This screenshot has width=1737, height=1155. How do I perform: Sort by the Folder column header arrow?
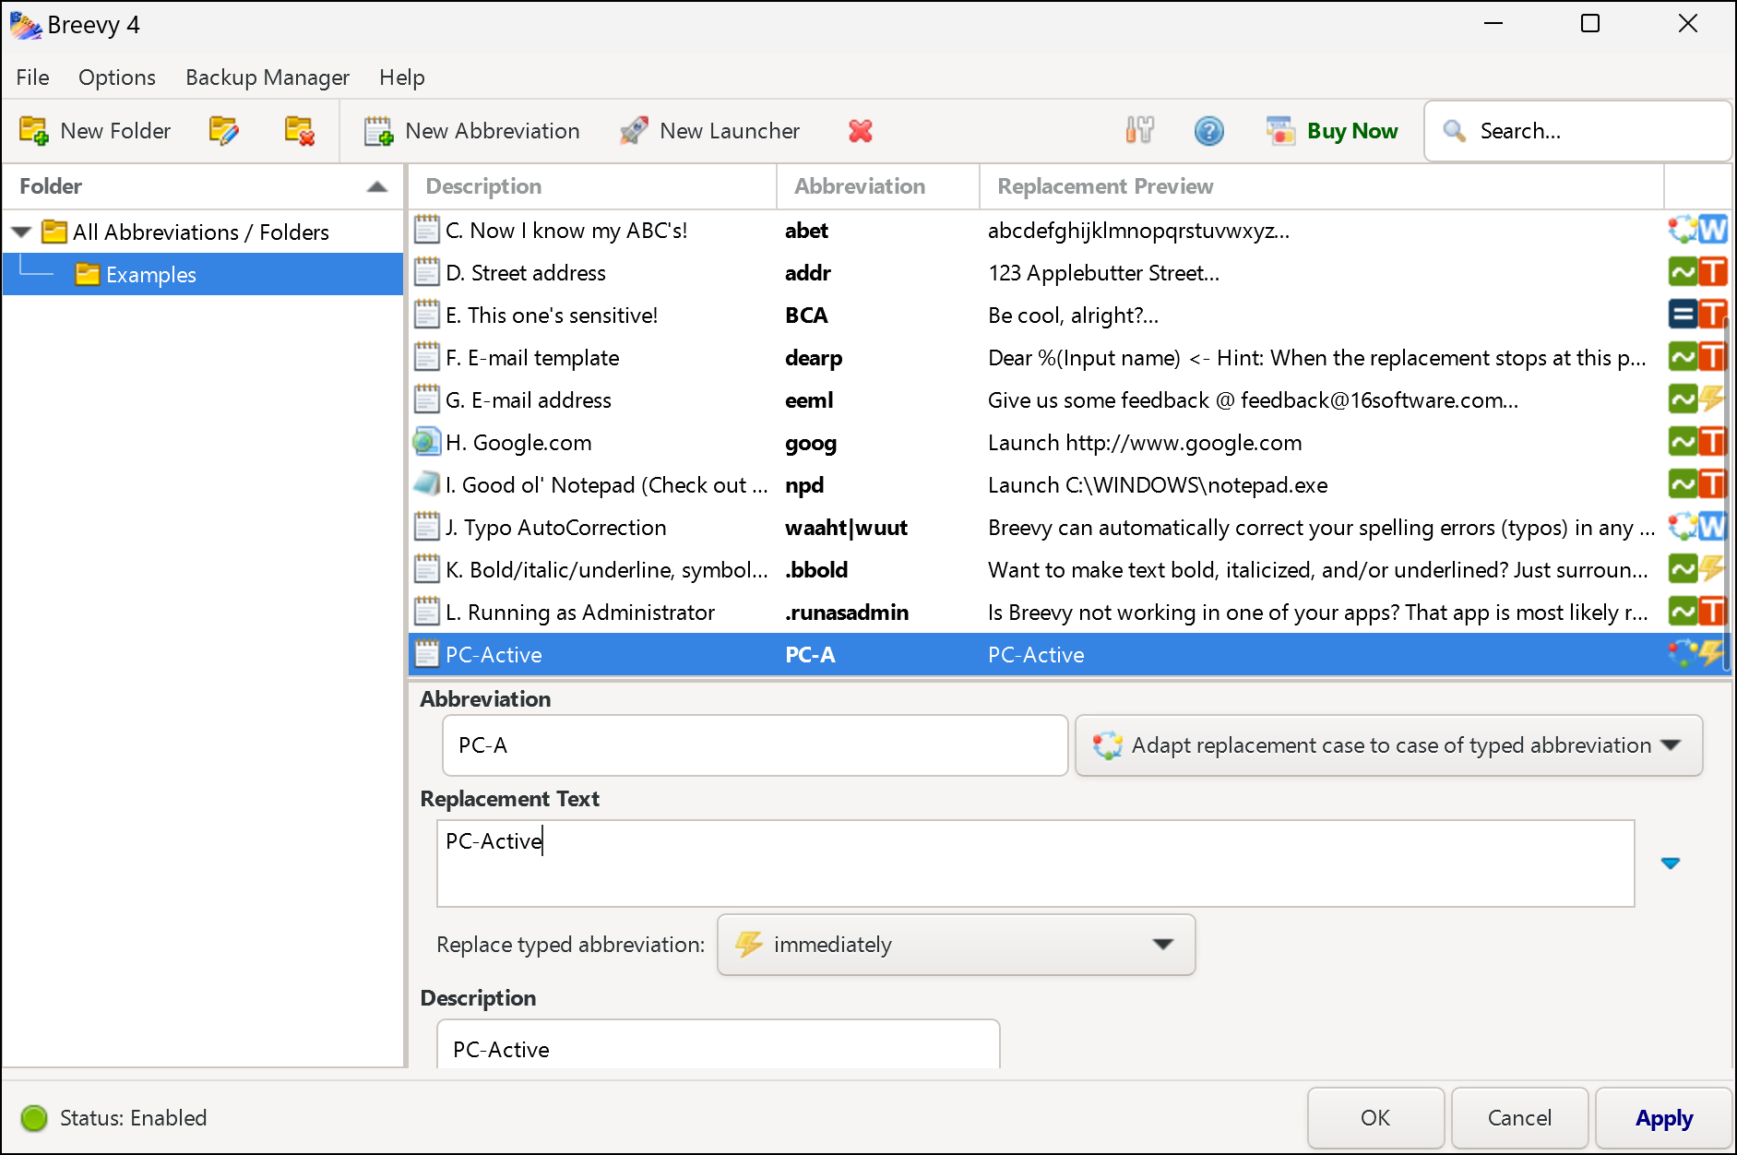tap(376, 187)
